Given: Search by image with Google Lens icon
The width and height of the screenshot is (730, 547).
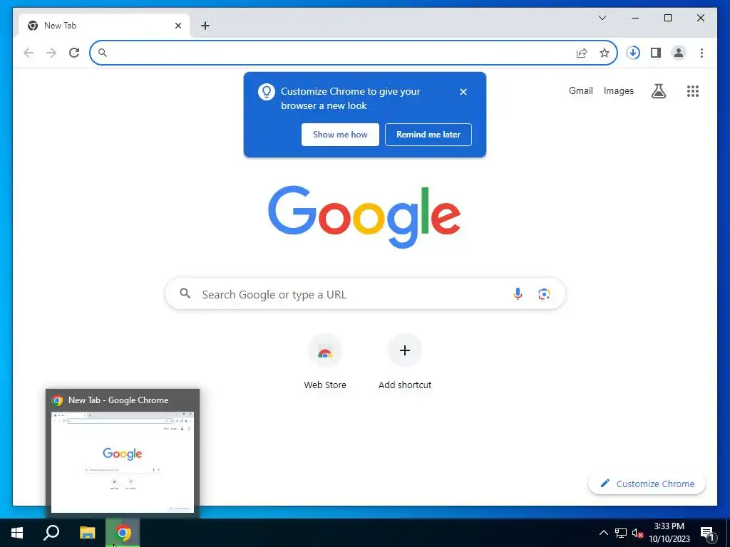Looking at the screenshot, I should tap(544, 294).
